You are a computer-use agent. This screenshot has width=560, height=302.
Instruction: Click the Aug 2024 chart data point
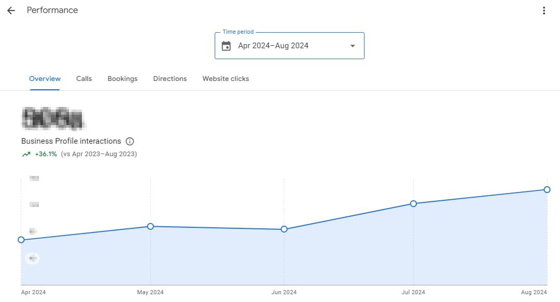click(547, 189)
